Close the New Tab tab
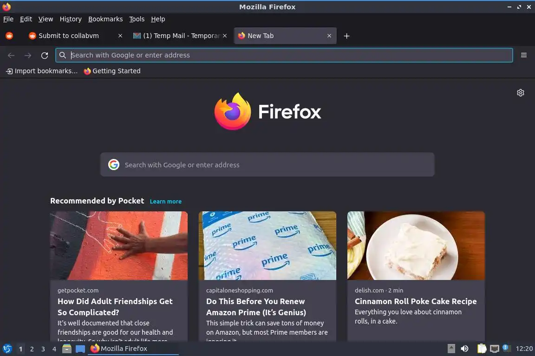The height and width of the screenshot is (356, 535). pyautogui.click(x=329, y=36)
